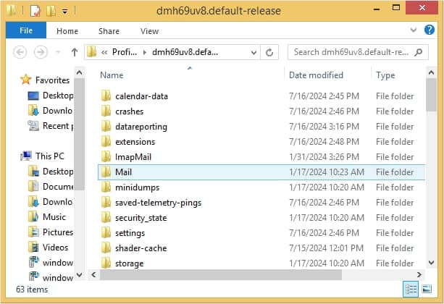The image size is (444, 304).
Task: Click the navigation pane scroll up arrow
Action: pyautogui.click(x=80, y=73)
